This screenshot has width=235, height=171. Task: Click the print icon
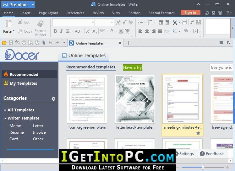click(x=24, y=43)
